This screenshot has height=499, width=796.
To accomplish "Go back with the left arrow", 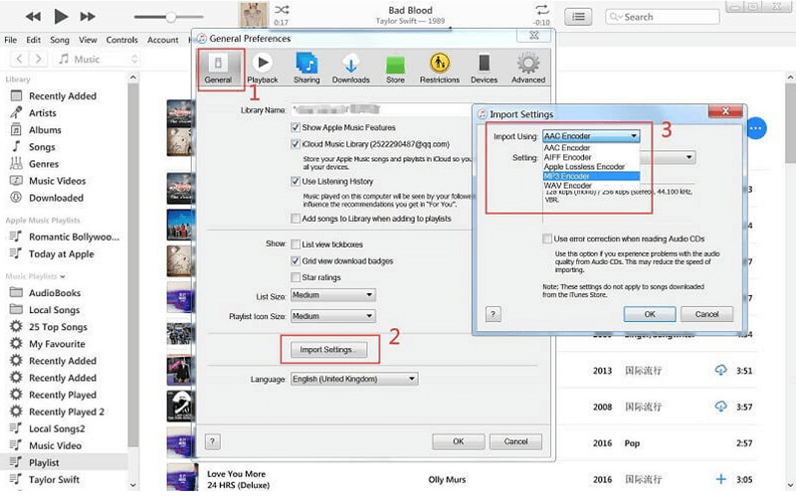I will click(x=19, y=59).
